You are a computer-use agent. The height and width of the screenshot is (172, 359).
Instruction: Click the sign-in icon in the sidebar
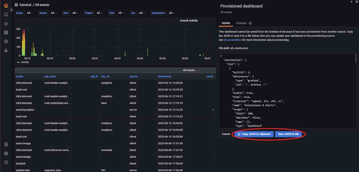point(6,144)
